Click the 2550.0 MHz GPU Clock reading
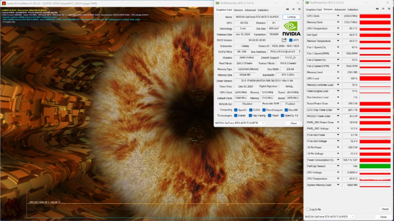The height and width of the screenshot is (221, 394). (x=350, y=16)
